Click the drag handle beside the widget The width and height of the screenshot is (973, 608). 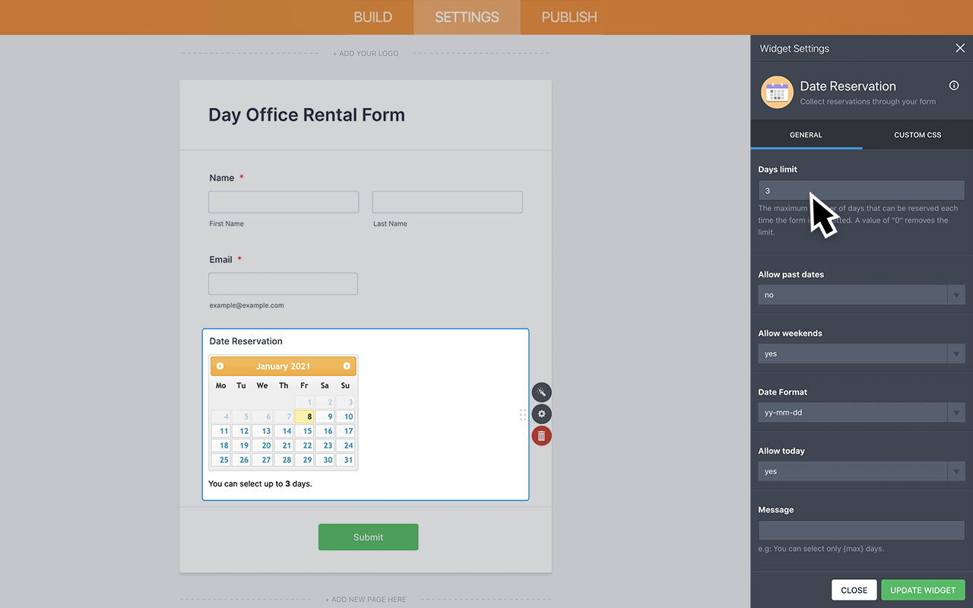tap(522, 414)
